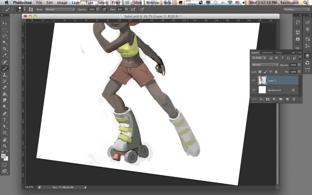Image resolution: width=312 pixels, height=195 pixels.
Task: Open the Layers panel menu
Action: coord(299,53)
